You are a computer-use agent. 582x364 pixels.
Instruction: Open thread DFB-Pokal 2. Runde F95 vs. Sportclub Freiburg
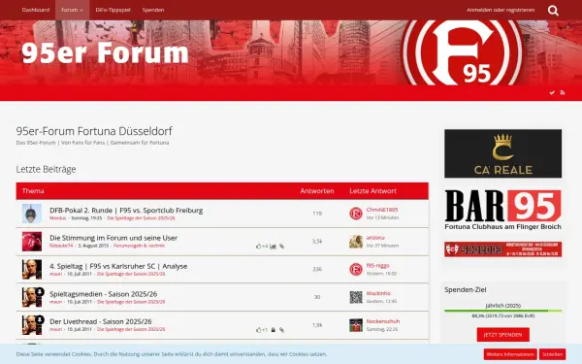126,211
